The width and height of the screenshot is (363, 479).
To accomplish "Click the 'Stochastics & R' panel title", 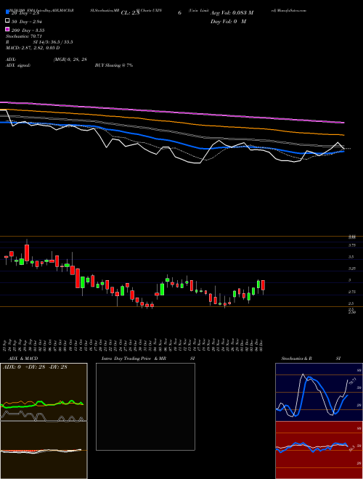I will 296,359.
